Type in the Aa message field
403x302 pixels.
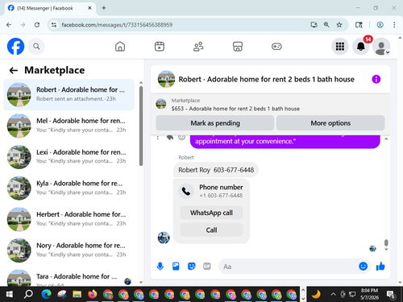(x=288, y=267)
